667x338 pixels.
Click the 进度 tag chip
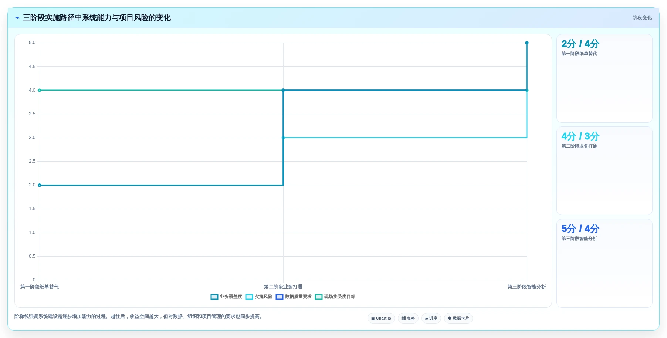click(431, 318)
